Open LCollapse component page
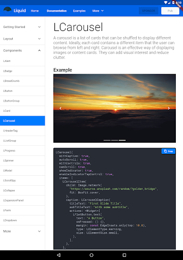The height and width of the screenshot is (260, 183). tap(22, 190)
